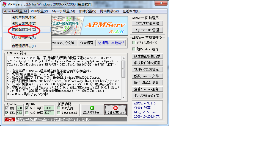This screenshot has height=148, width=264.
Task: Open the Apache设置(A) menu
Action: tap(15, 11)
